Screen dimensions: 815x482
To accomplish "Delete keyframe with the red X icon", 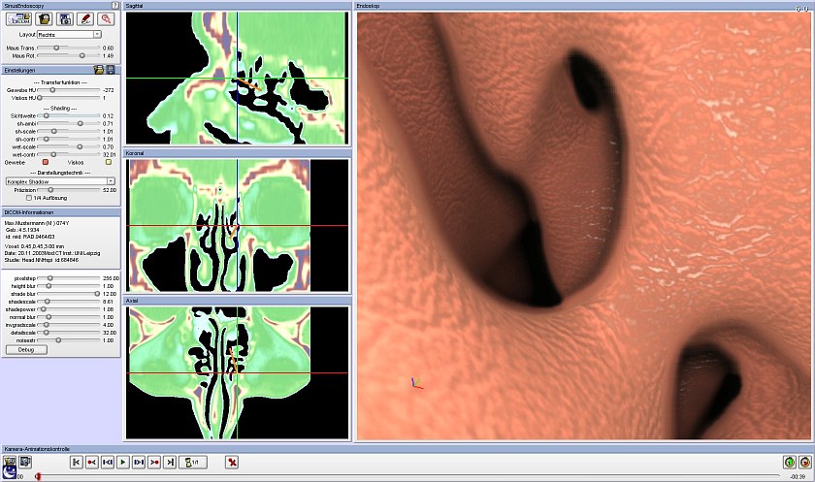I will 232,463.
